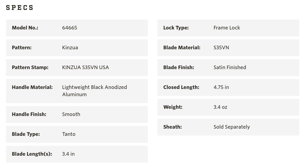Click the 3.4 oz weight value
Screen dimensions: 305x168
220,107
